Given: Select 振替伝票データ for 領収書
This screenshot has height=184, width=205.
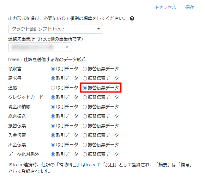Looking at the screenshot, I should click(x=85, y=69).
